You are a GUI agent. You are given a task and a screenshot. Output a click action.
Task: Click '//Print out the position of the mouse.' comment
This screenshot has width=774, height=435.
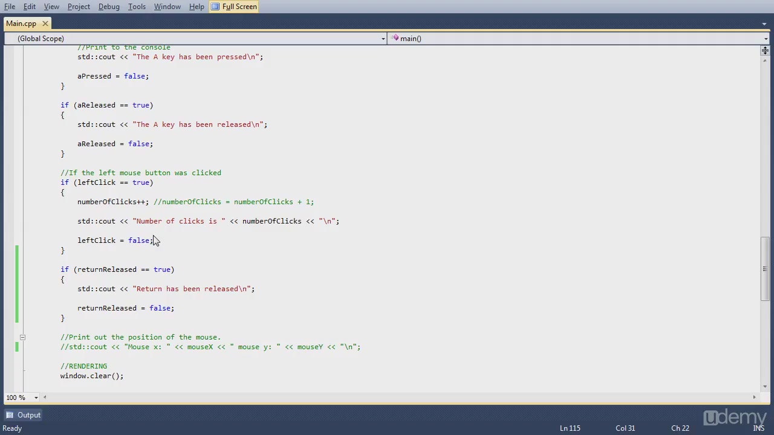tap(141, 337)
